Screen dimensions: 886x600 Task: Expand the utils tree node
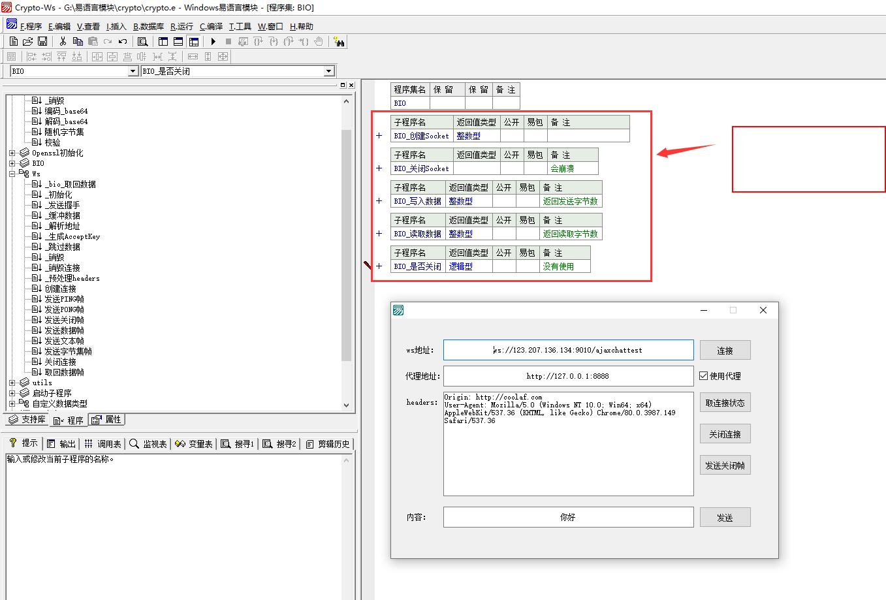coord(12,383)
